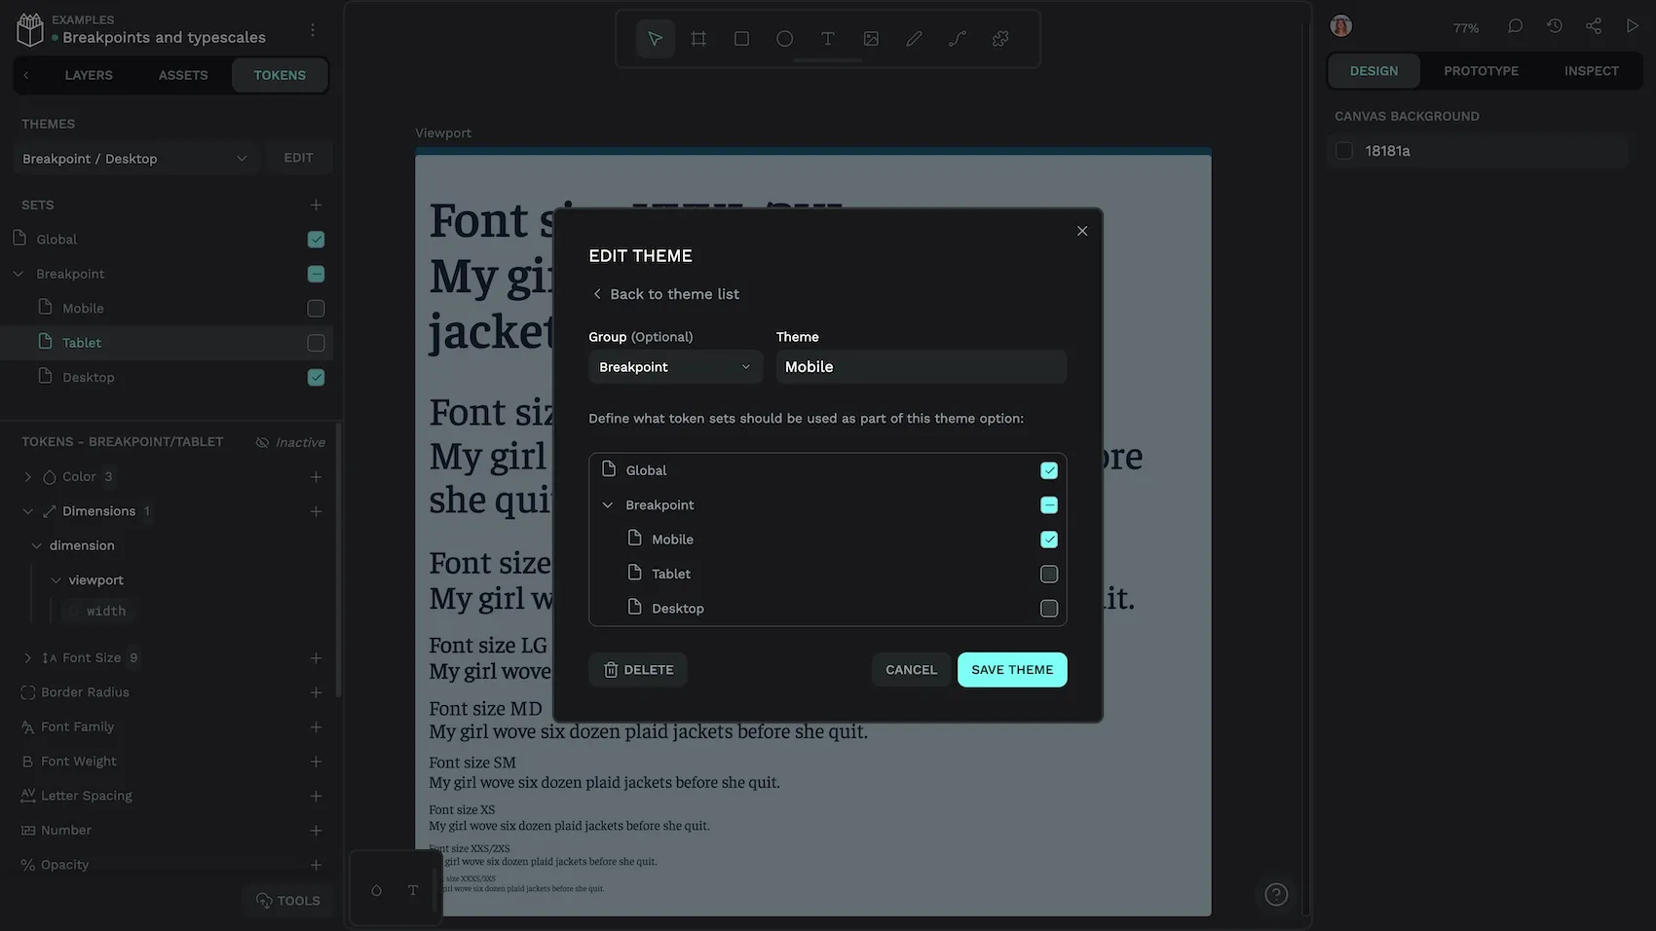Click the canvas background color swatch
Viewport: 1656px width, 931px height.
[x=1344, y=151]
